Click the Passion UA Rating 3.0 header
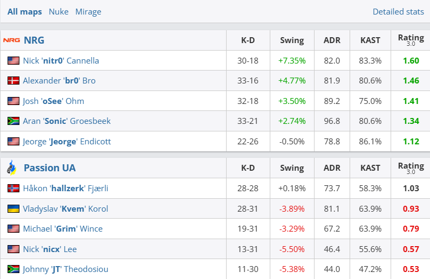Image resolution: width=430 pixels, height=279 pixels. pyautogui.click(x=411, y=168)
